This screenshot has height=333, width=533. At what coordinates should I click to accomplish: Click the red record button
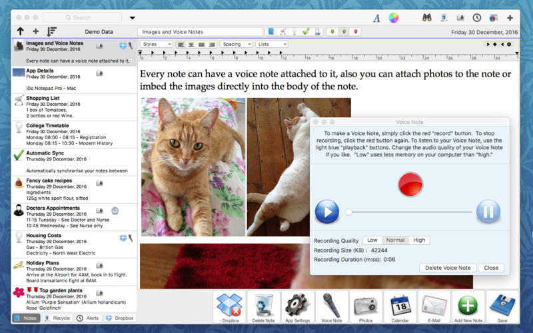point(410,184)
